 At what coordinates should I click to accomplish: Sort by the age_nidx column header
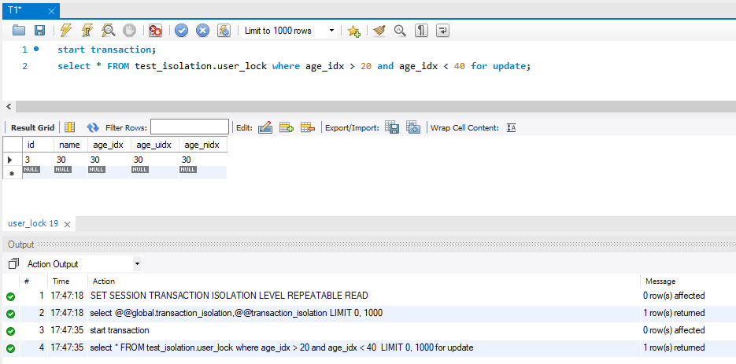pyautogui.click(x=203, y=145)
